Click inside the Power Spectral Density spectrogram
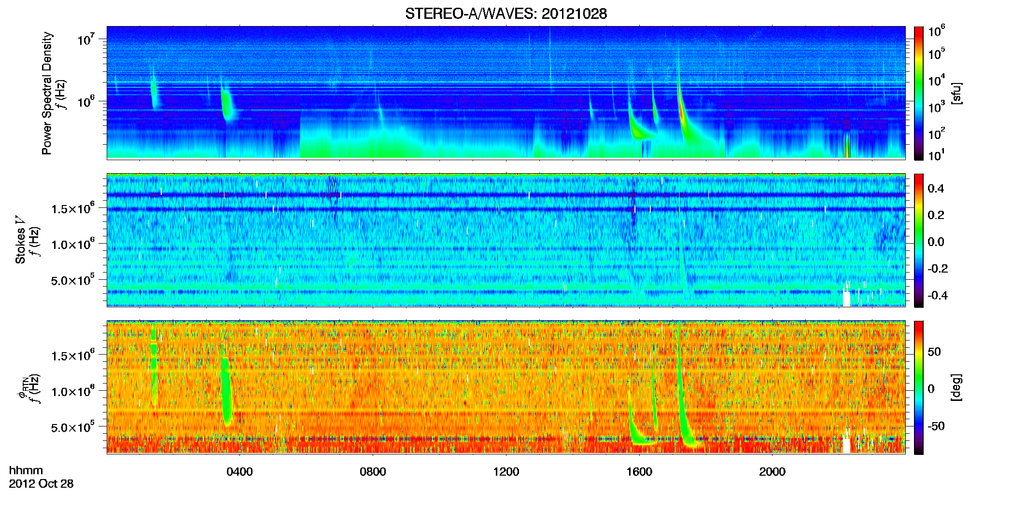 click(x=506, y=92)
